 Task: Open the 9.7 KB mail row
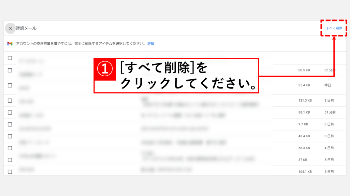coord(175,124)
